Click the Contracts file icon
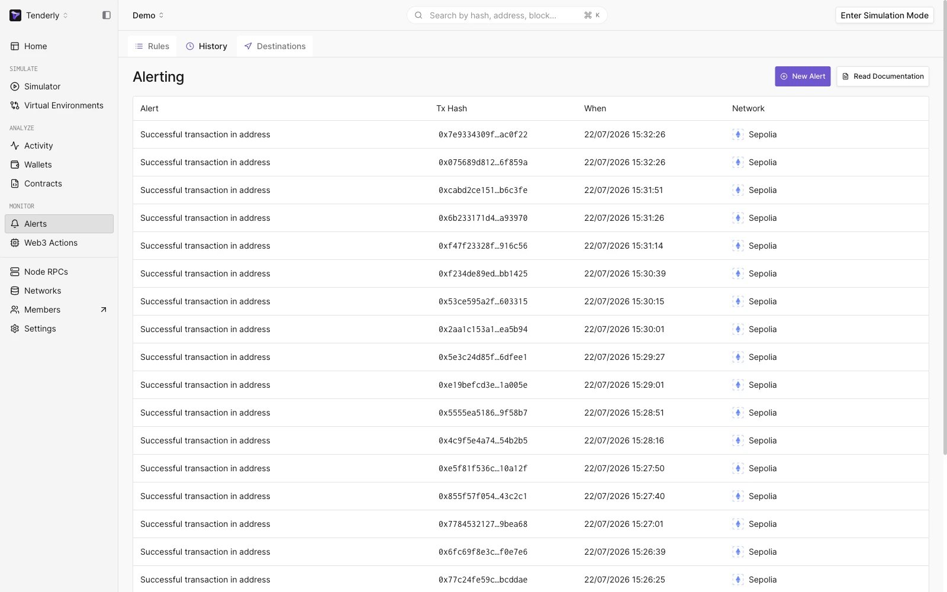 pos(15,184)
